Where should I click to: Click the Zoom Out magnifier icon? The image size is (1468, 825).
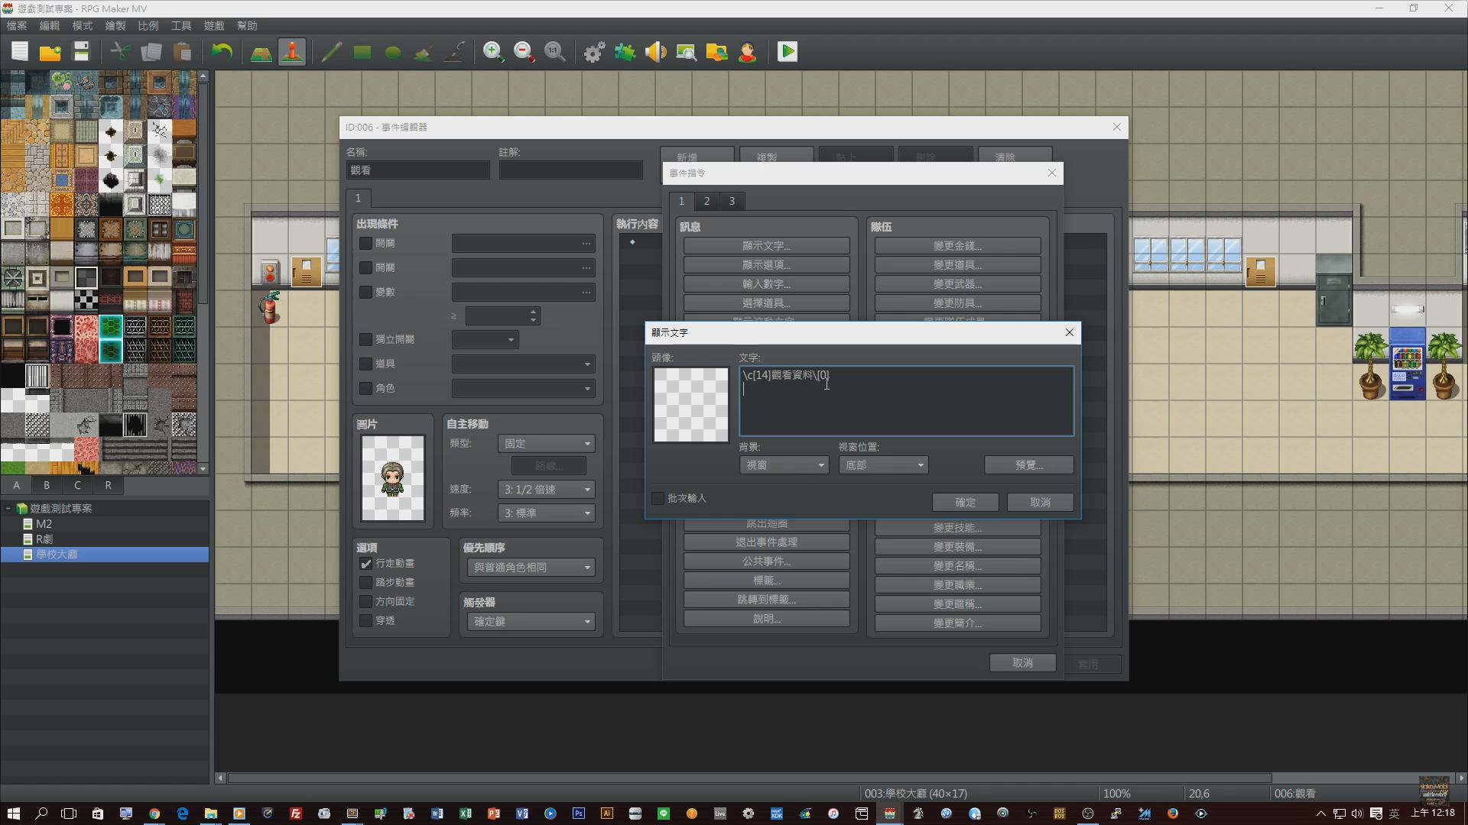coord(525,52)
